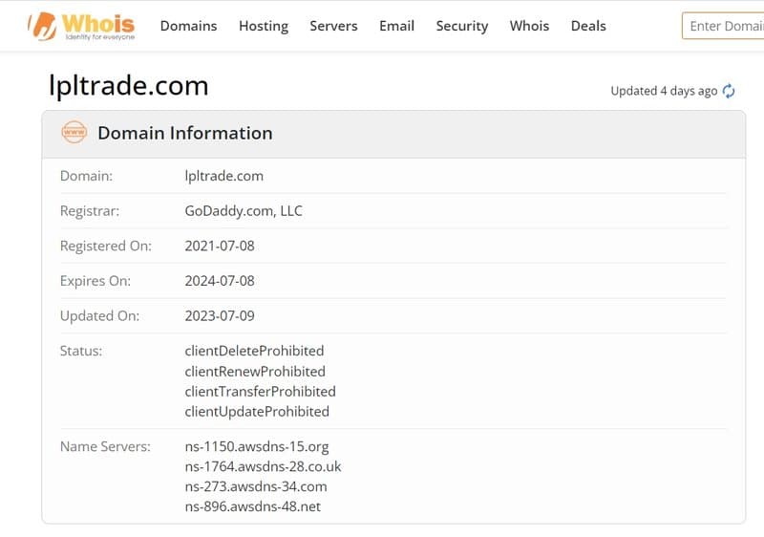Click the Domain Information section header

pyautogui.click(x=393, y=134)
